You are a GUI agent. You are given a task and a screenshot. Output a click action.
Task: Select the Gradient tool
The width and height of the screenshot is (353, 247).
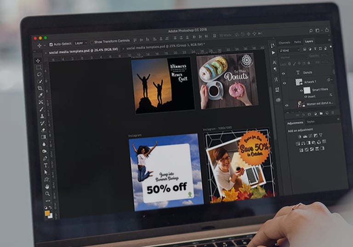44,137
